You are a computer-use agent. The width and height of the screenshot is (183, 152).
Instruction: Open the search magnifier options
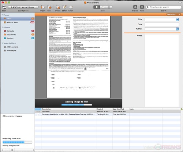pos(148,7)
